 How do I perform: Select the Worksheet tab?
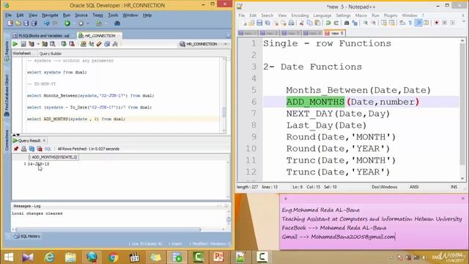point(22,54)
